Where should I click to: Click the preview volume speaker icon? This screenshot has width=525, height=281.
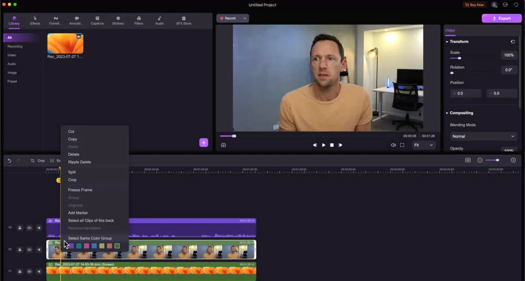tap(393, 145)
